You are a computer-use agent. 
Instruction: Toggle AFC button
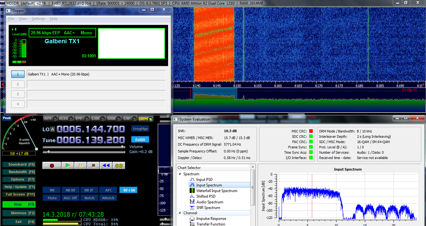[x=108, y=190]
